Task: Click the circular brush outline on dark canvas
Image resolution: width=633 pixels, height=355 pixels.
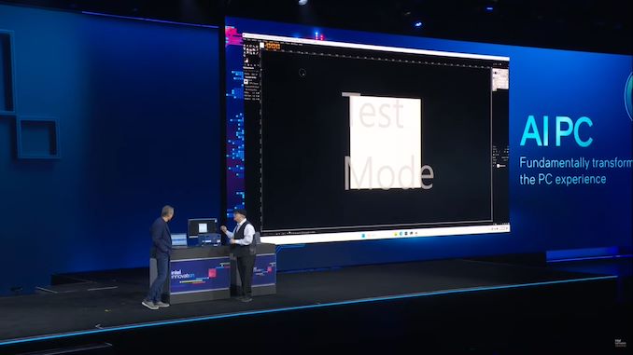Action: (x=302, y=73)
